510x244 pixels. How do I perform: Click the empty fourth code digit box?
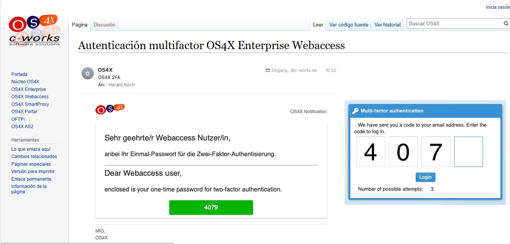click(468, 152)
